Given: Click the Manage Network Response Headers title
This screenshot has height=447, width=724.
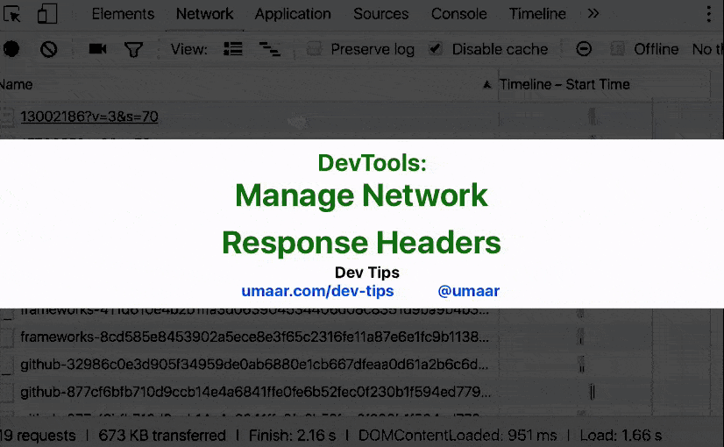Looking at the screenshot, I should pyautogui.click(x=361, y=218).
